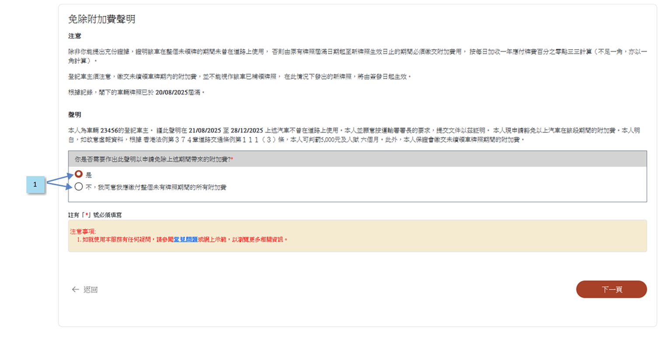The height and width of the screenshot is (337, 672).
Task: Click the 免除附加費聲明 page heading
Action: click(x=101, y=19)
